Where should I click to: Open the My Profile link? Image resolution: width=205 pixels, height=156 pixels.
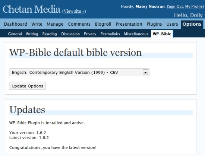pos(194,7)
